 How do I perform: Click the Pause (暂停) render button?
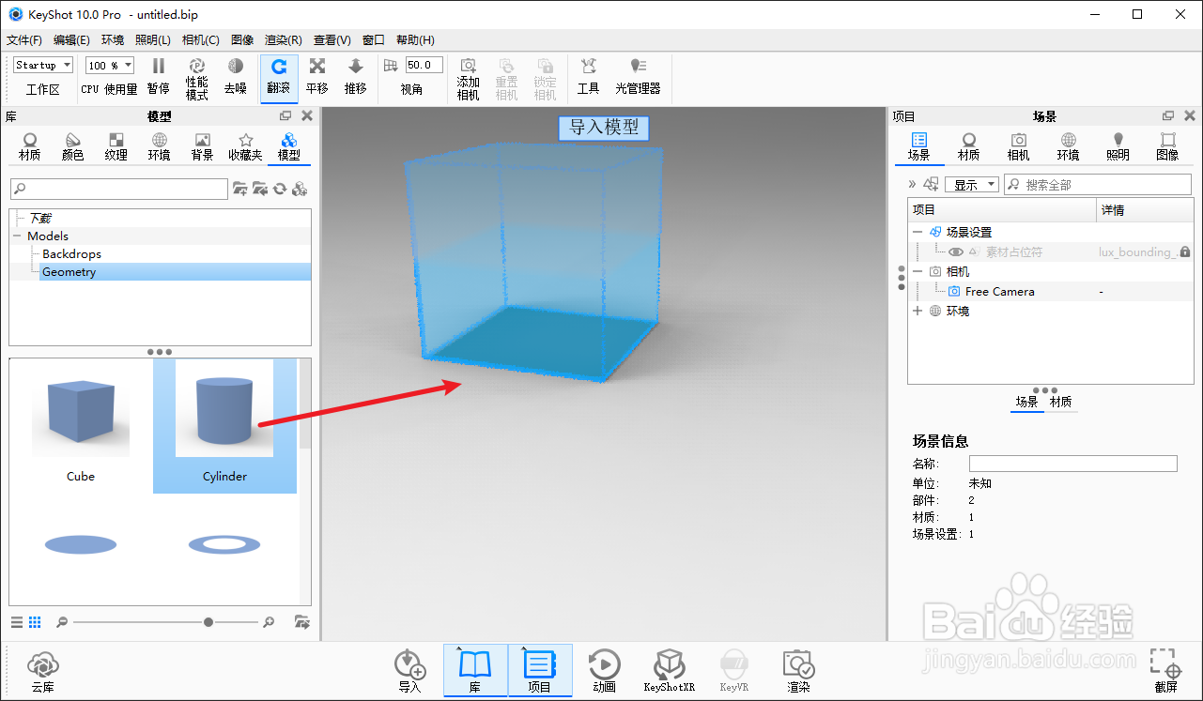(x=159, y=77)
